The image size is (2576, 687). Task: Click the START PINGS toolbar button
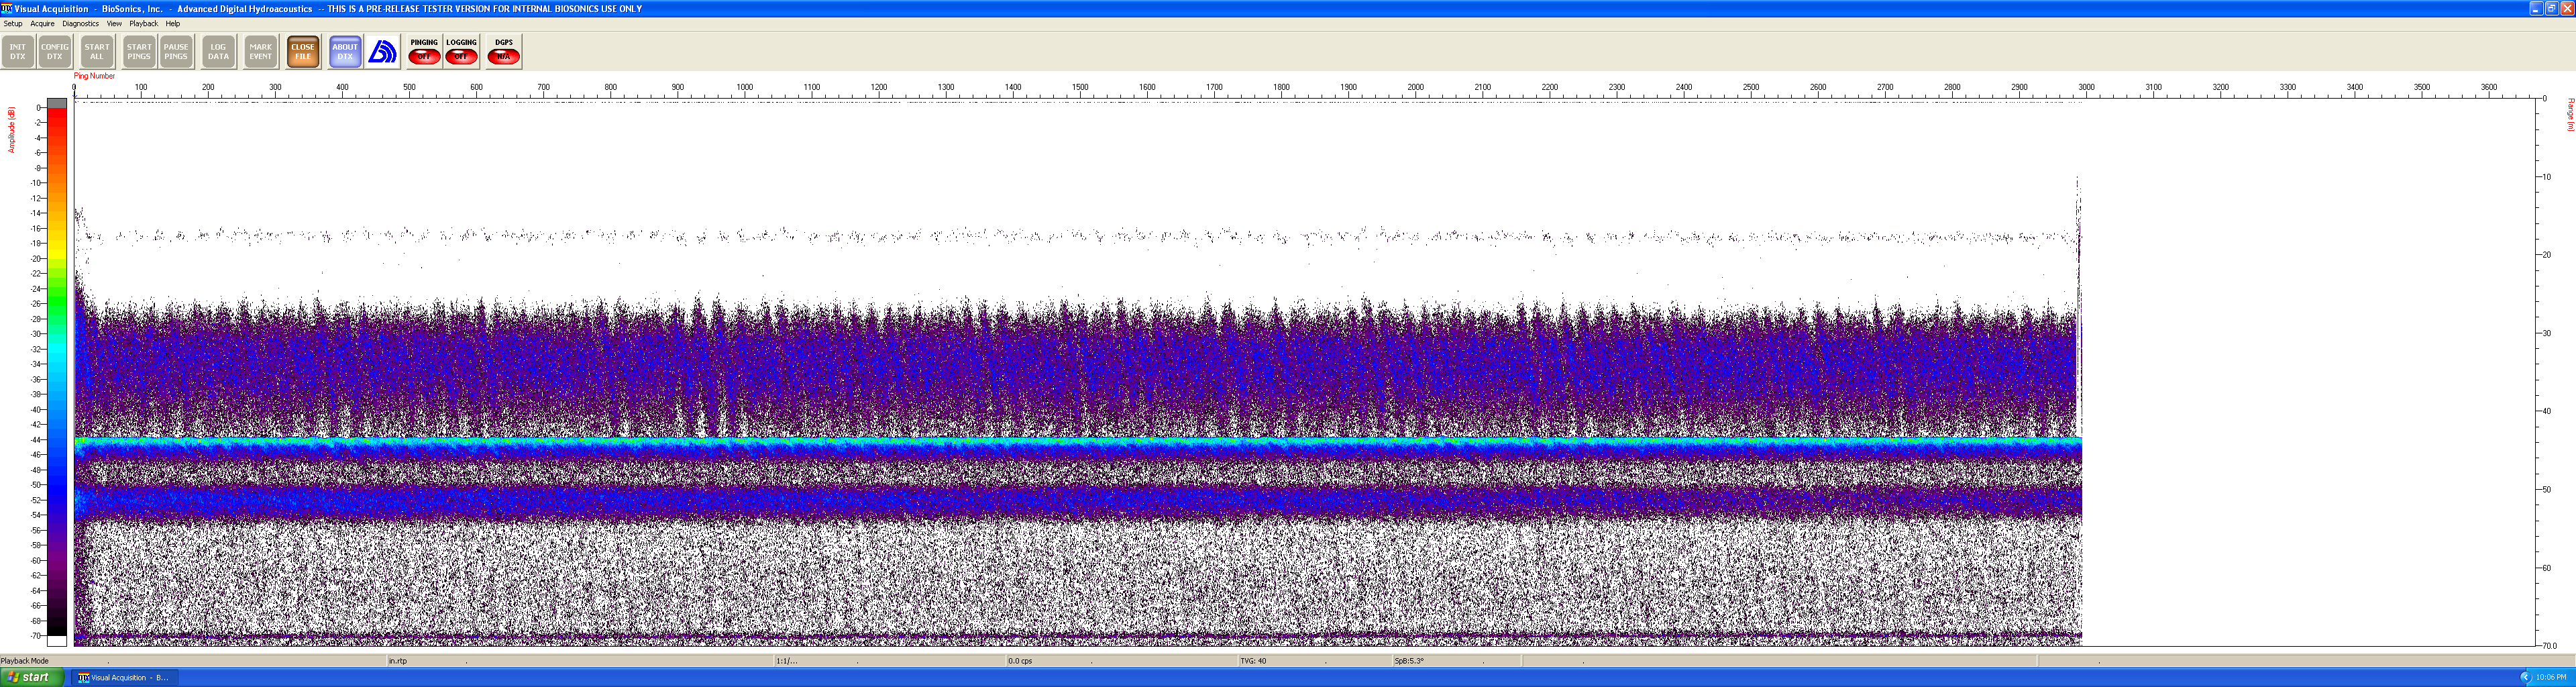[139, 52]
